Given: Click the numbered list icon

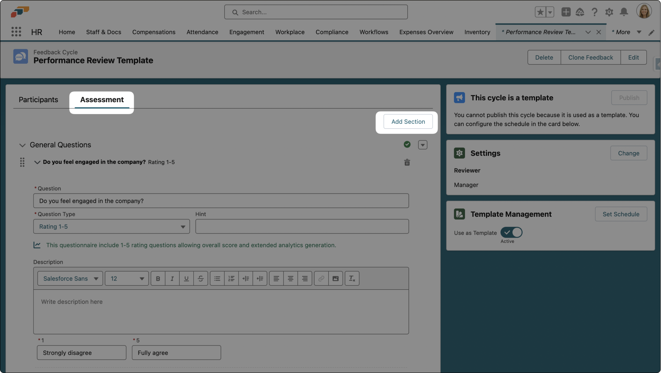Looking at the screenshot, I should pos(231,279).
